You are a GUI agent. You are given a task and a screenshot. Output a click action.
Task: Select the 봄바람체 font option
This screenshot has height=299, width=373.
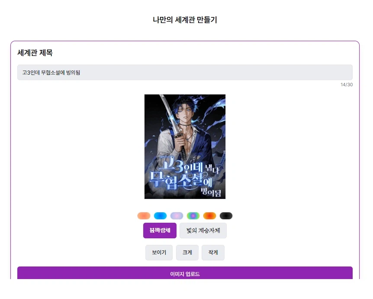(x=159, y=231)
